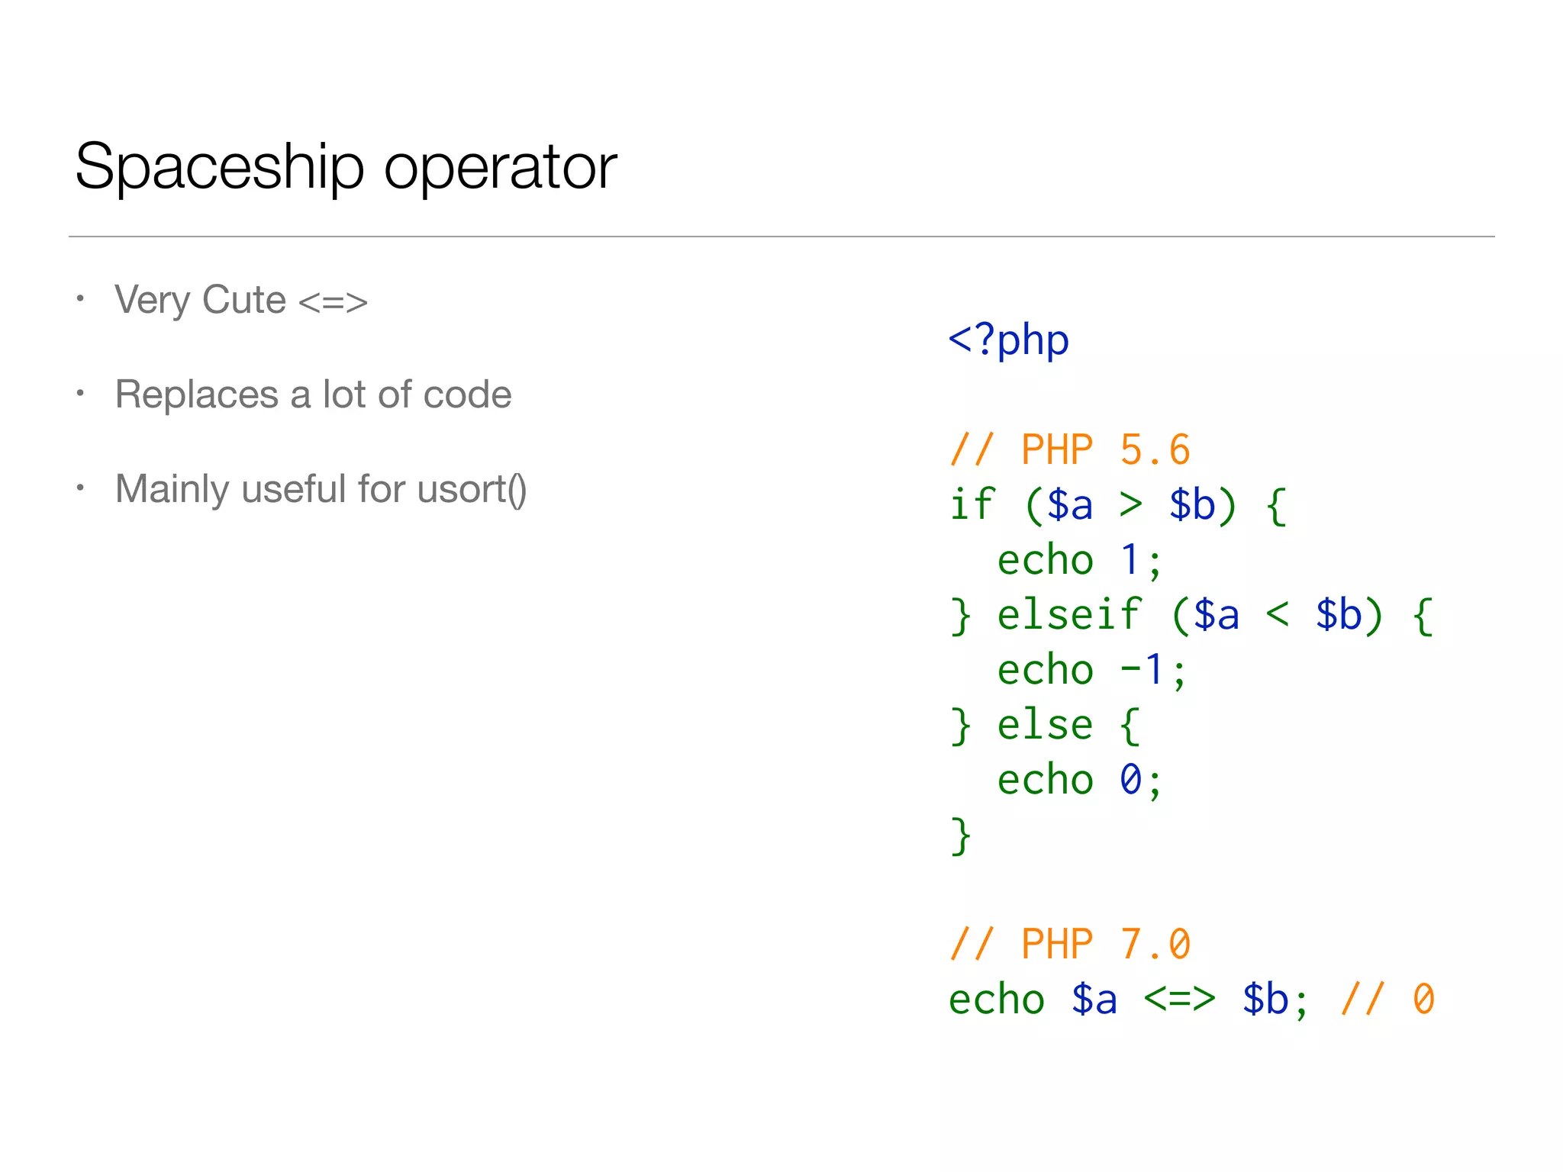Click the "Spaceship operator" slide title
Screen dimensions: 1563x1172
click(x=346, y=167)
